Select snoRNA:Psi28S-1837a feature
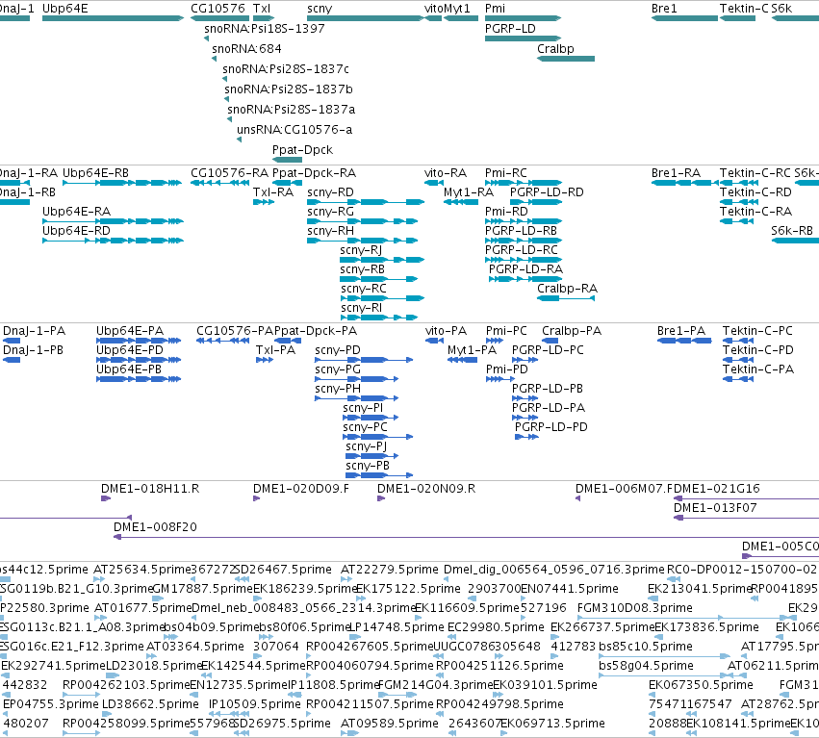The width and height of the screenshot is (819, 738). pos(229,119)
